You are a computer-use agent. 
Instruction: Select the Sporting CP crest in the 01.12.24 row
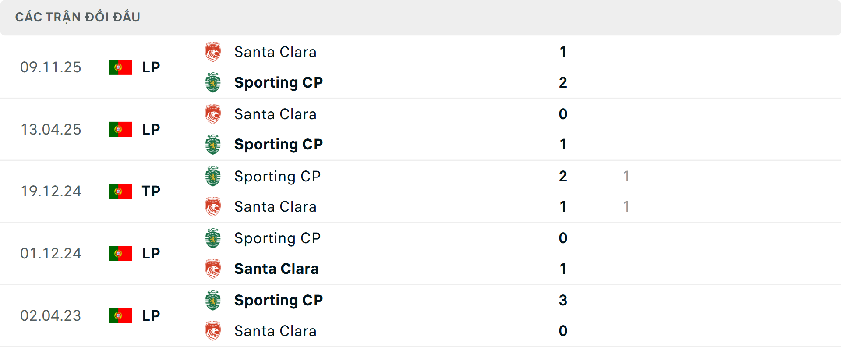(212, 238)
